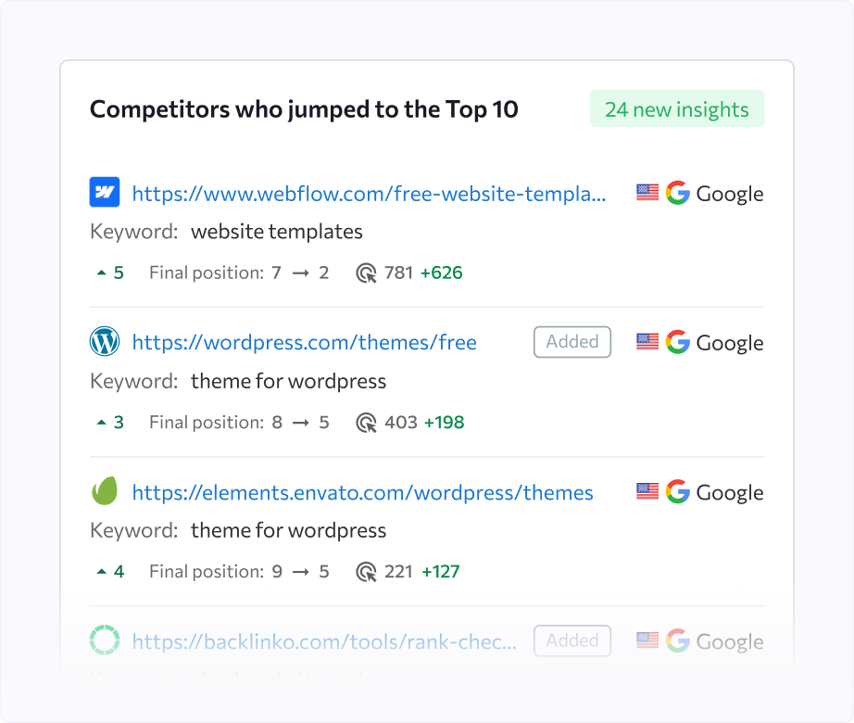
Task: Click the Added button for wordpress.com
Action: click(x=572, y=342)
